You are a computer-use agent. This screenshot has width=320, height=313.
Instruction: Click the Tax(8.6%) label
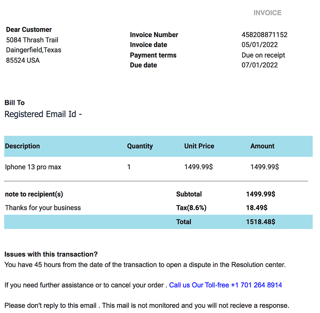click(191, 208)
